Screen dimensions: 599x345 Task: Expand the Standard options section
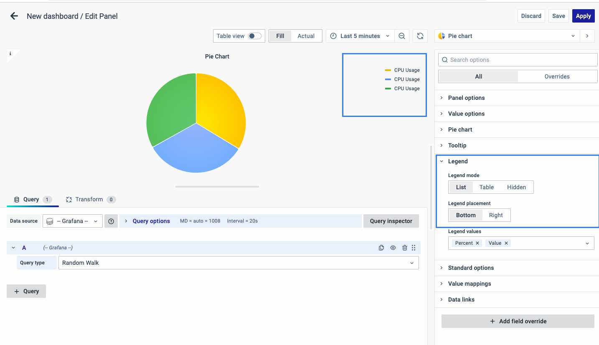pos(471,268)
